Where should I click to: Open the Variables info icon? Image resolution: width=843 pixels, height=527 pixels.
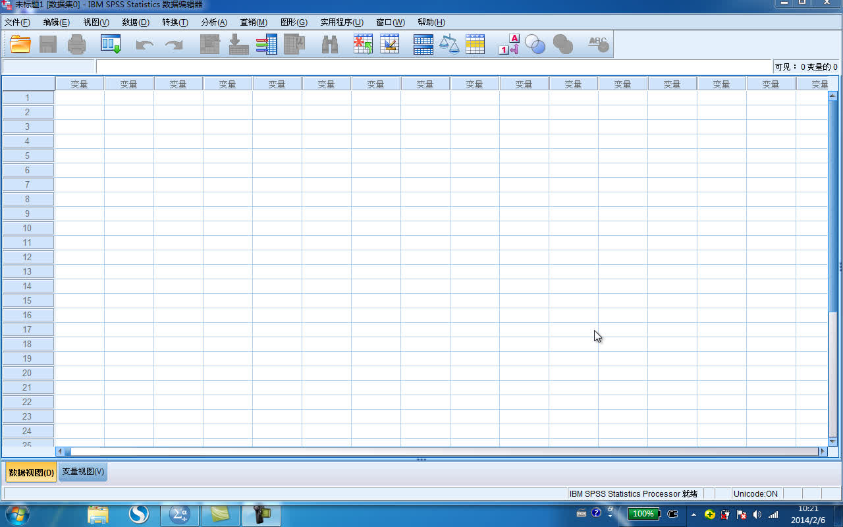pos(267,44)
